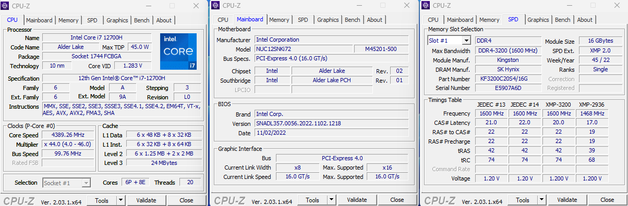Screen dimensions: 628x206
Task: Click the Tools button in the Mainboard window
Action: pyautogui.click(x=312, y=200)
